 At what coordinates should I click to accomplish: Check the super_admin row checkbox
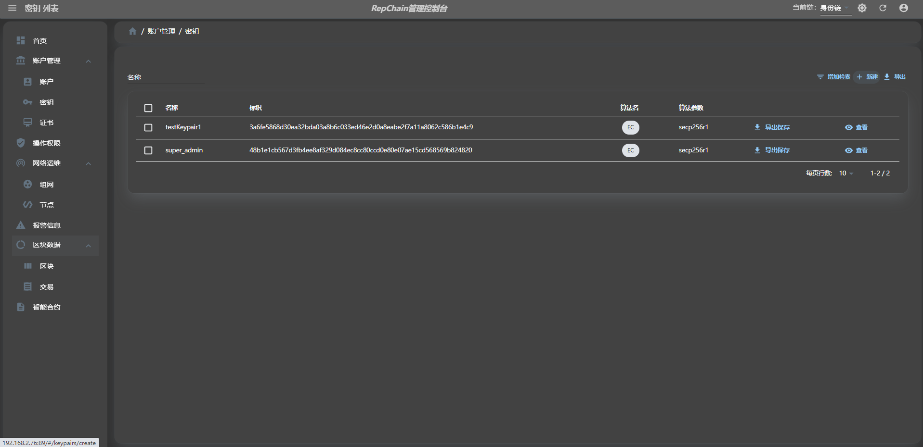pyautogui.click(x=148, y=150)
